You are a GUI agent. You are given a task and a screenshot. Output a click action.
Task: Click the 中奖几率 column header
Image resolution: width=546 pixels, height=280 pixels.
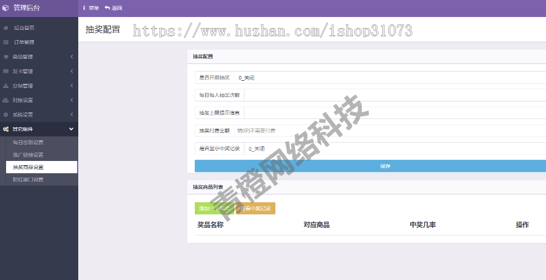pyautogui.click(x=423, y=225)
